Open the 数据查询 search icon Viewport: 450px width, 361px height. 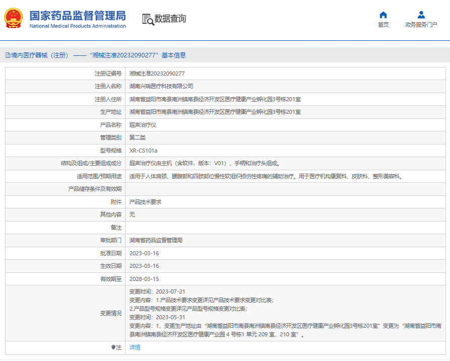(148, 20)
